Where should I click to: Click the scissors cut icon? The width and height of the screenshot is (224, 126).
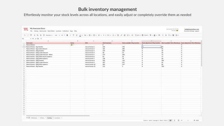(166, 35)
